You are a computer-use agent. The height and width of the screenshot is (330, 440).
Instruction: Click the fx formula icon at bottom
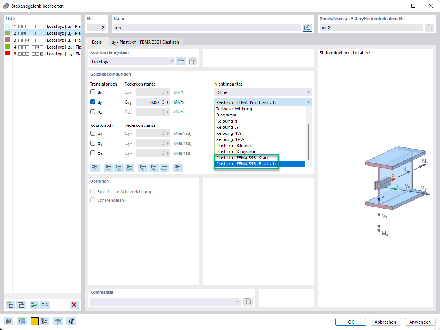(x=71, y=322)
